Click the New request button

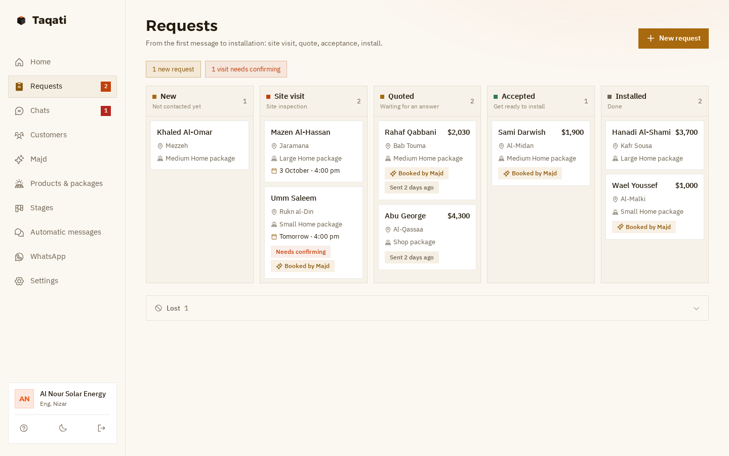pyautogui.click(x=673, y=39)
